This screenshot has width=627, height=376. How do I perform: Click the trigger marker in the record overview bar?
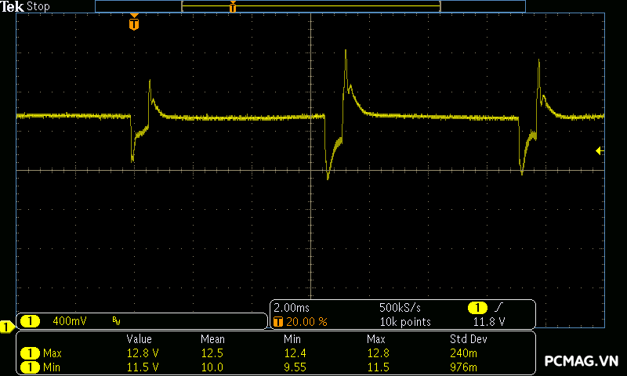[x=233, y=6]
